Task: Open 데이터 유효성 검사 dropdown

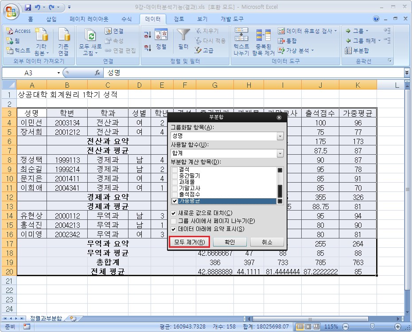Action: click(335, 31)
